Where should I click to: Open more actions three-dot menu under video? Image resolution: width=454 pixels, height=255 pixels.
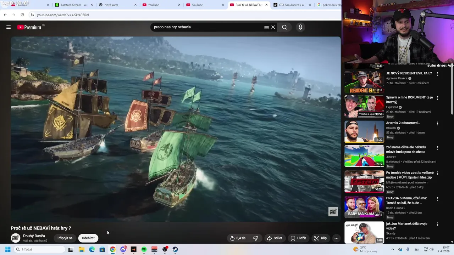tap(336, 238)
